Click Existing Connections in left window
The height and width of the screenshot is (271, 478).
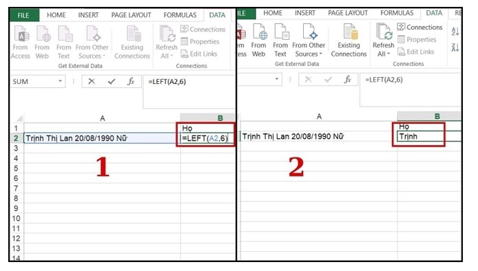[x=132, y=43]
